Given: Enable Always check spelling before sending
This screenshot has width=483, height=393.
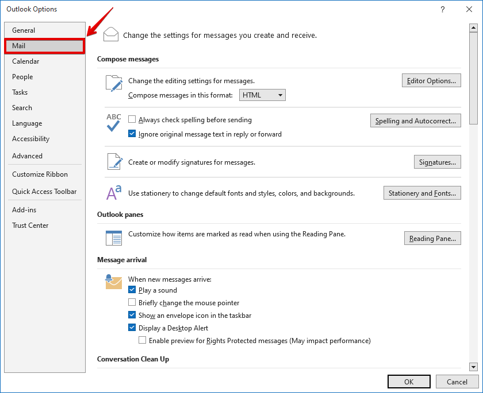Looking at the screenshot, I should (x=132, y=119).
